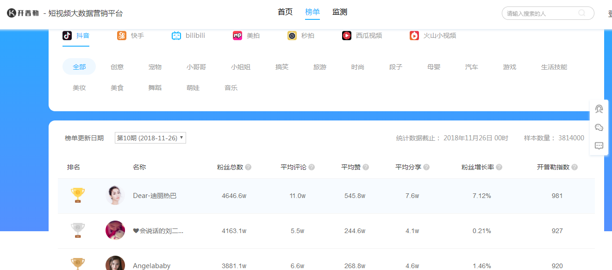Switch to the 秒拍 platform

pyautogui.click(x=301, y=35)
